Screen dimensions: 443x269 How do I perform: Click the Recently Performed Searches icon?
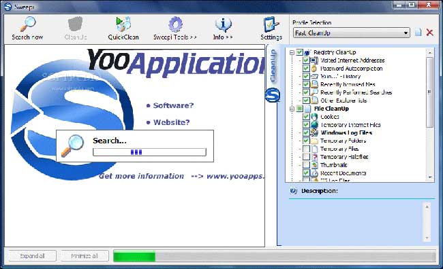pyautogui.click(x=314, y=92)
